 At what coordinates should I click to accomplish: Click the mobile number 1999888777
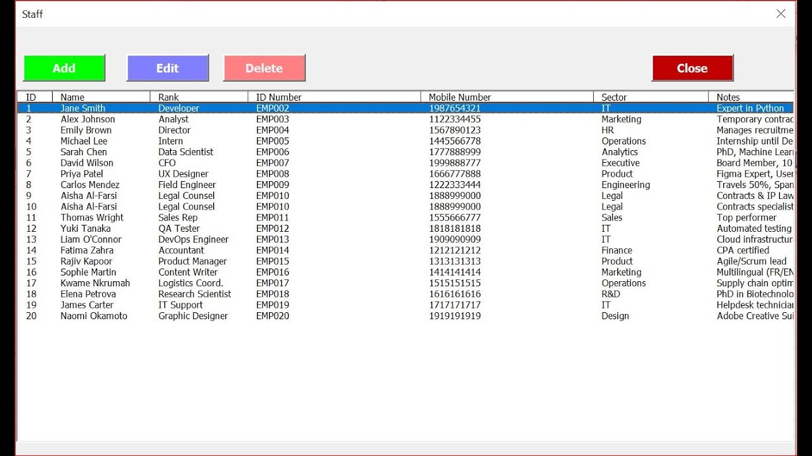click(x=455, y=163)
